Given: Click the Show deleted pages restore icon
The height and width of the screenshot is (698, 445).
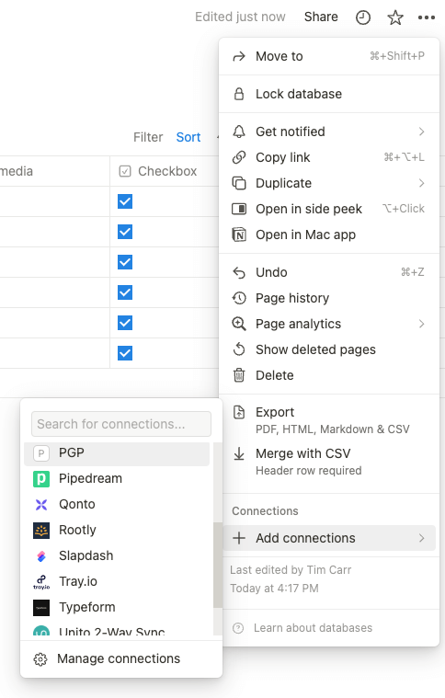Looking at the screenshot, I should (239, 349).
